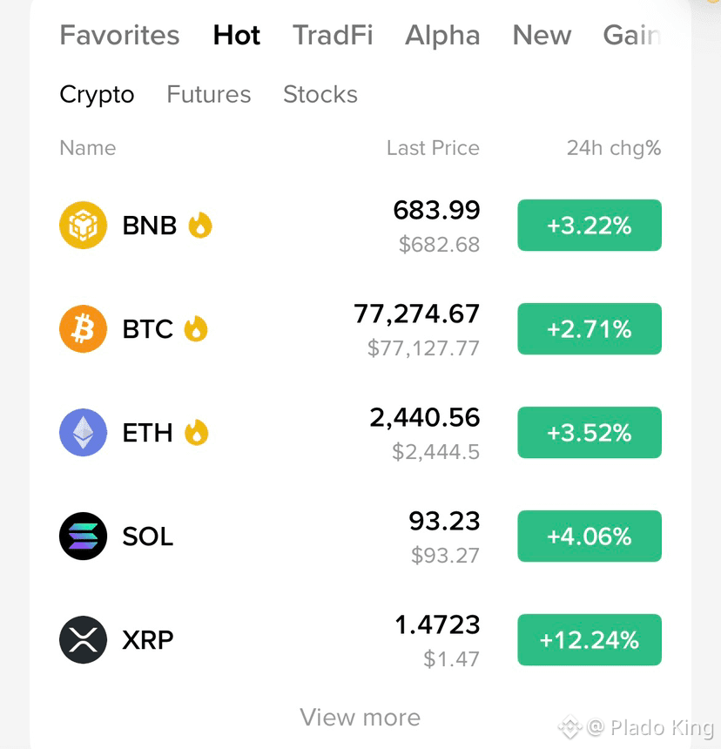This screenshot has width=721, height=749.
Task: Tap the BNB coin logo icon
Action: pyautogui.click(x=83, y=225)
